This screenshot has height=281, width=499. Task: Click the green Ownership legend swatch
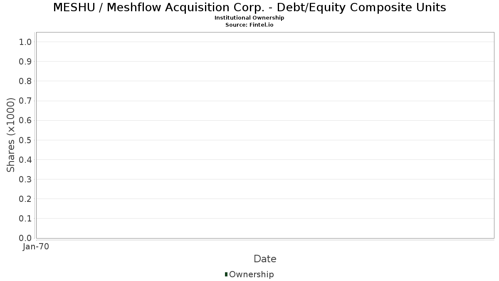(226, 274)
